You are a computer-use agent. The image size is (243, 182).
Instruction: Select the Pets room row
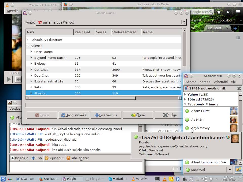104,87
